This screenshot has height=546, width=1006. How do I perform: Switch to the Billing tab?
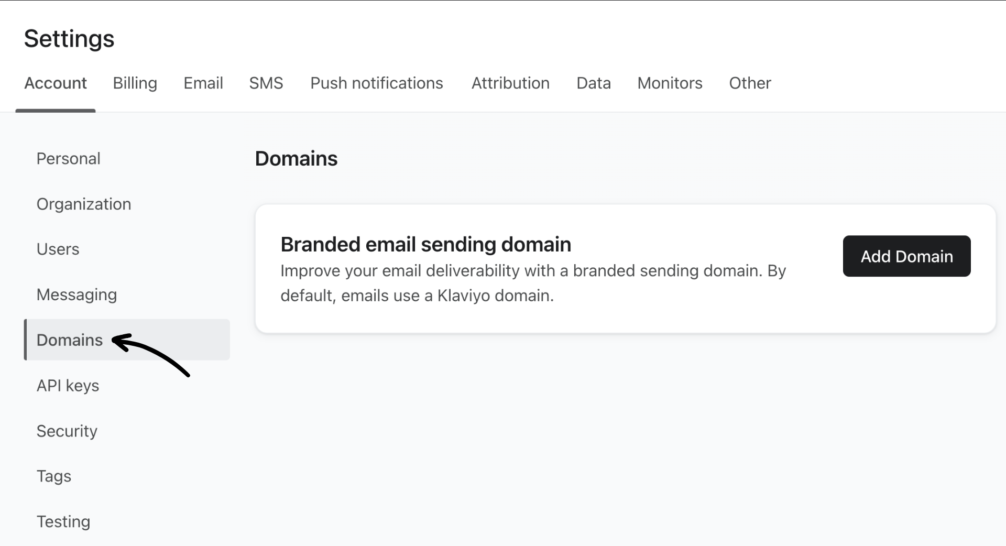point(135,83)
